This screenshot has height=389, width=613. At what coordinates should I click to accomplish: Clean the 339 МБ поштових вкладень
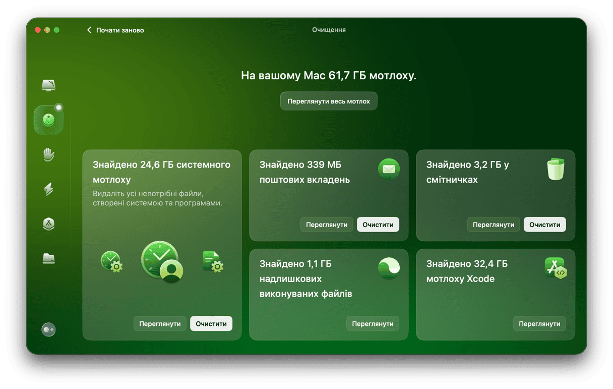tap(378, 225)
